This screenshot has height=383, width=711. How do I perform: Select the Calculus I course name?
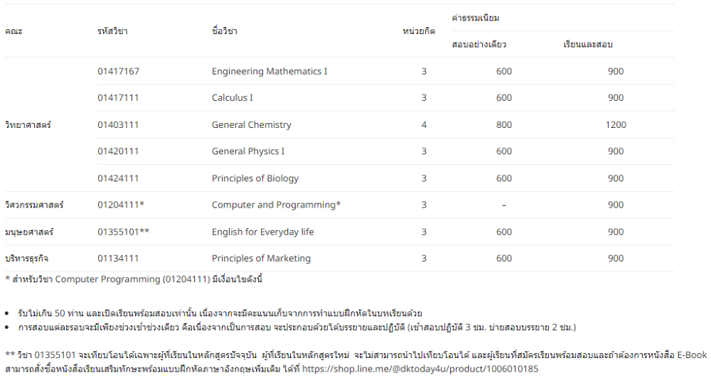click(x=232, y=98)
